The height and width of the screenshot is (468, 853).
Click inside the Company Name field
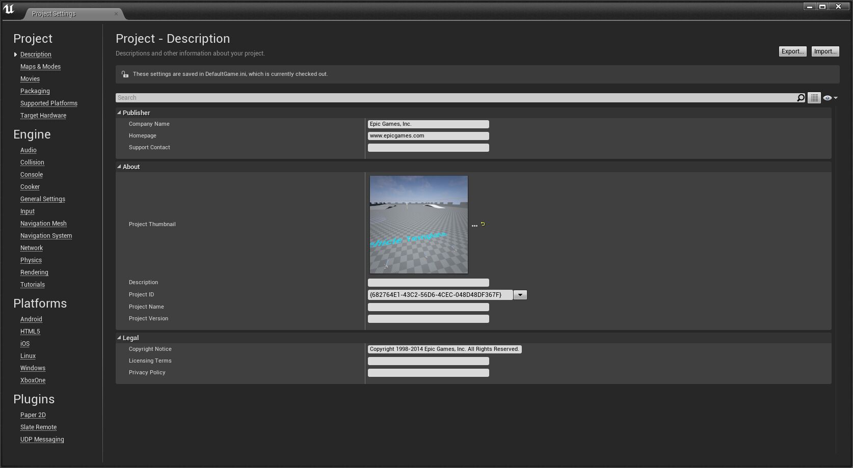point(428,124)
